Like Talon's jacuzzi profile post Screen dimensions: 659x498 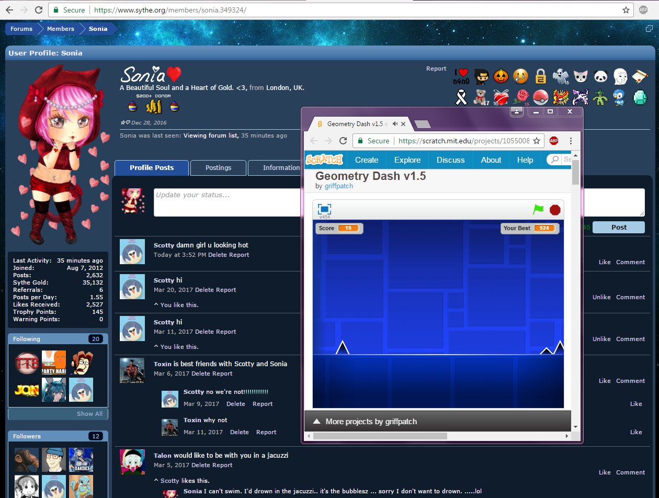pyautogui.click(x=605, y=472)
